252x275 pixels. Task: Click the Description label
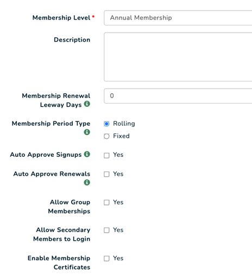coord(72,40)
